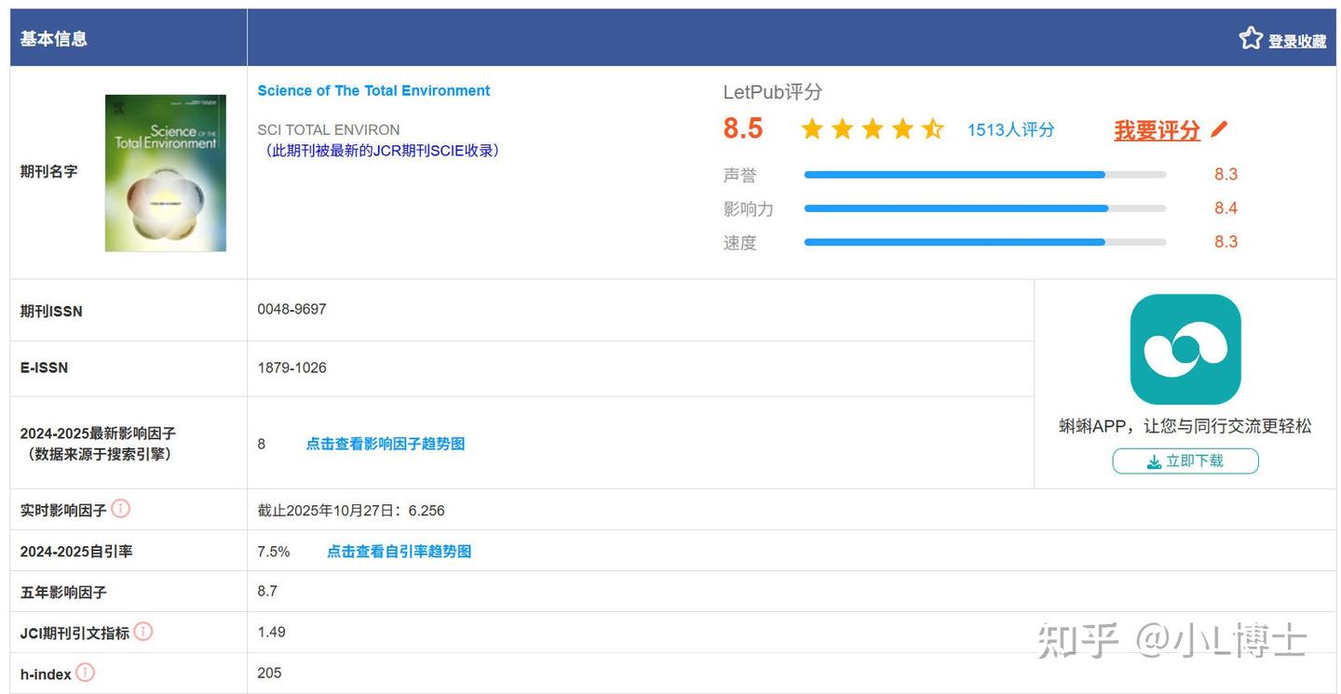
Task: Click the info icon next to h-index
Action: tap(85, 673)
